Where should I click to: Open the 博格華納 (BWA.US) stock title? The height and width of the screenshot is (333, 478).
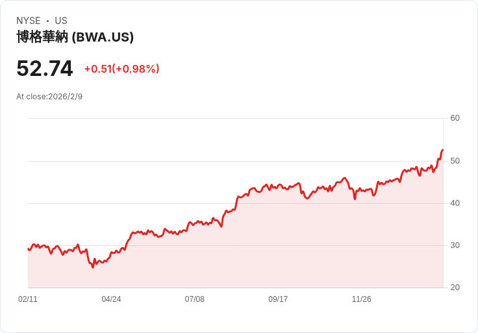[x=75, y=37]
